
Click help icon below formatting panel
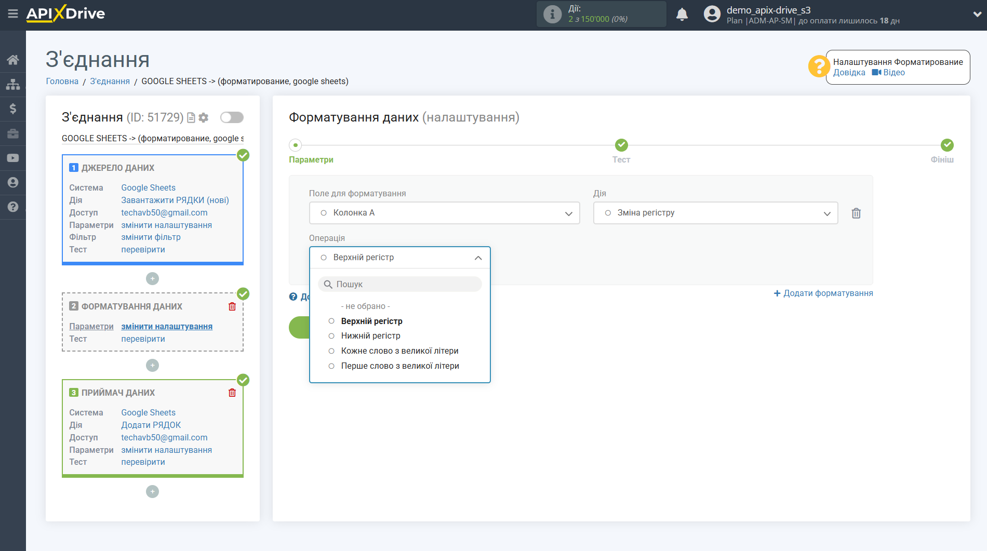[x=294, y=297]
